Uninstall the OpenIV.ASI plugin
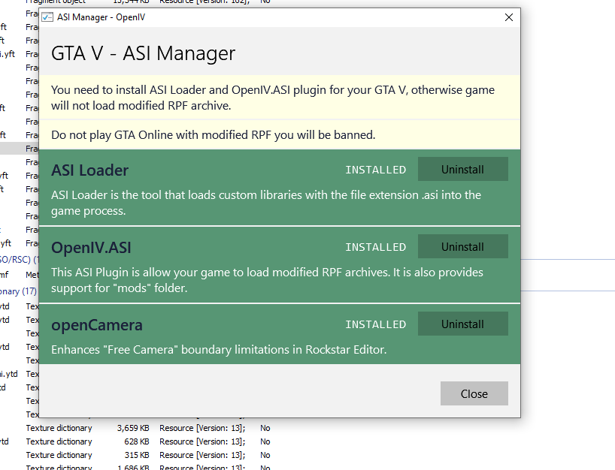 pyautogui.click(x=463, y=246)
